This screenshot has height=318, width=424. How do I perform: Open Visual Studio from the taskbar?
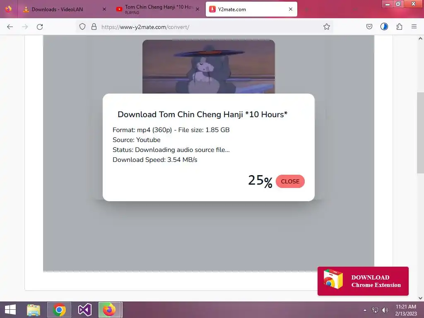(84, 310)
